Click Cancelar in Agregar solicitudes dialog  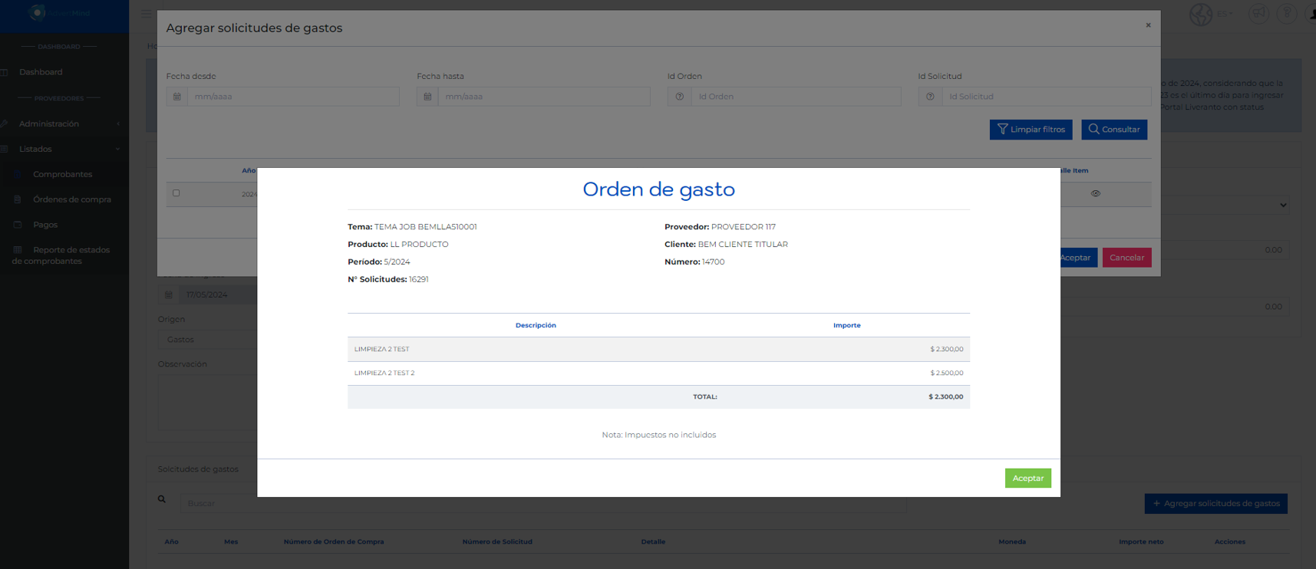pos(1126,258)
